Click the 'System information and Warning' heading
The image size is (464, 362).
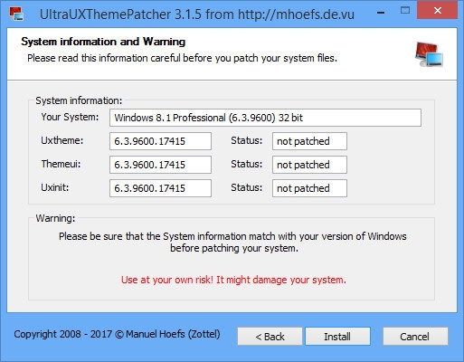(x=103, y=42)
